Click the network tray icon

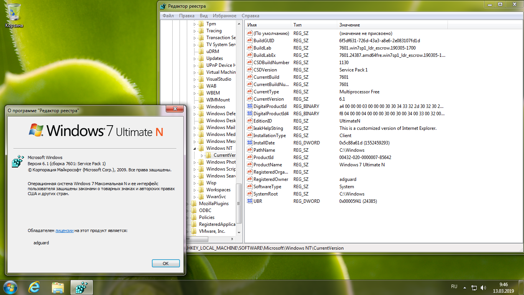(474, 287)
